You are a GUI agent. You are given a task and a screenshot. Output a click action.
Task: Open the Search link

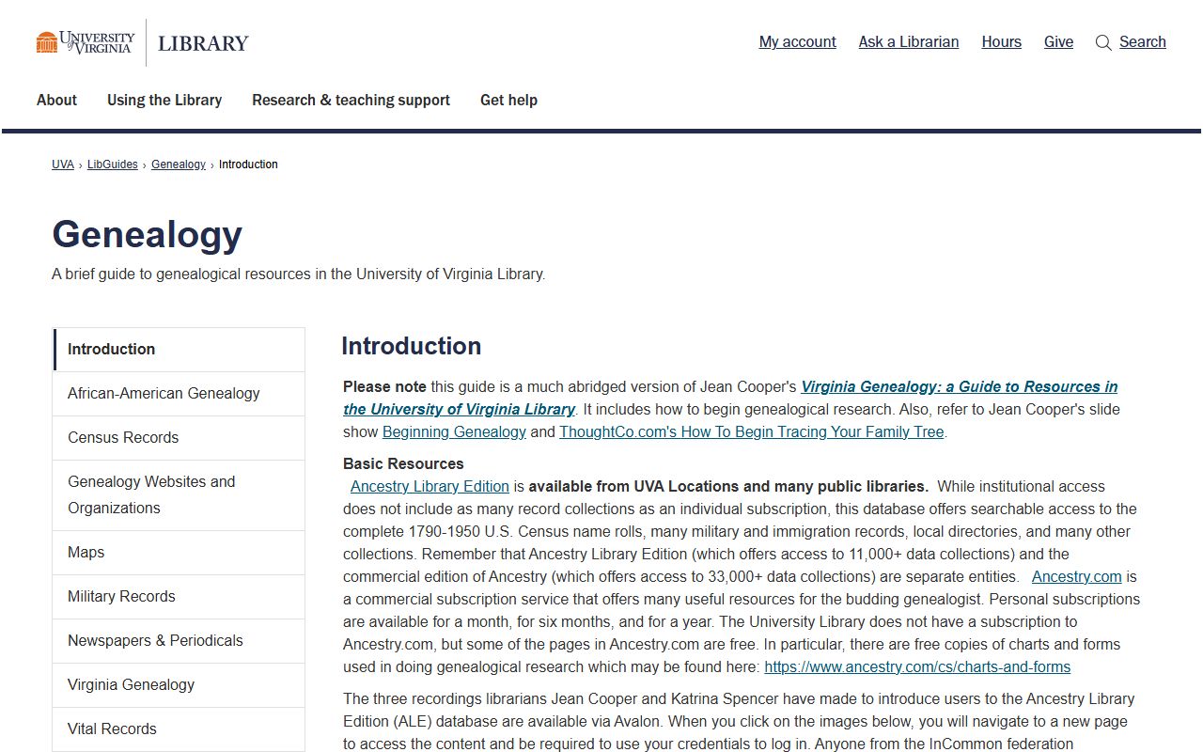tap(1142, 41)
